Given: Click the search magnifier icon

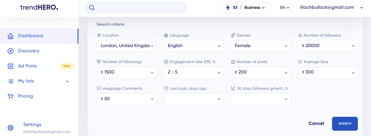Looking at the screenshot, I should 92,8.
